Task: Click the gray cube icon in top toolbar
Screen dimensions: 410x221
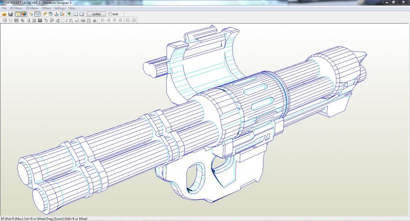Action: click(50, 14)
